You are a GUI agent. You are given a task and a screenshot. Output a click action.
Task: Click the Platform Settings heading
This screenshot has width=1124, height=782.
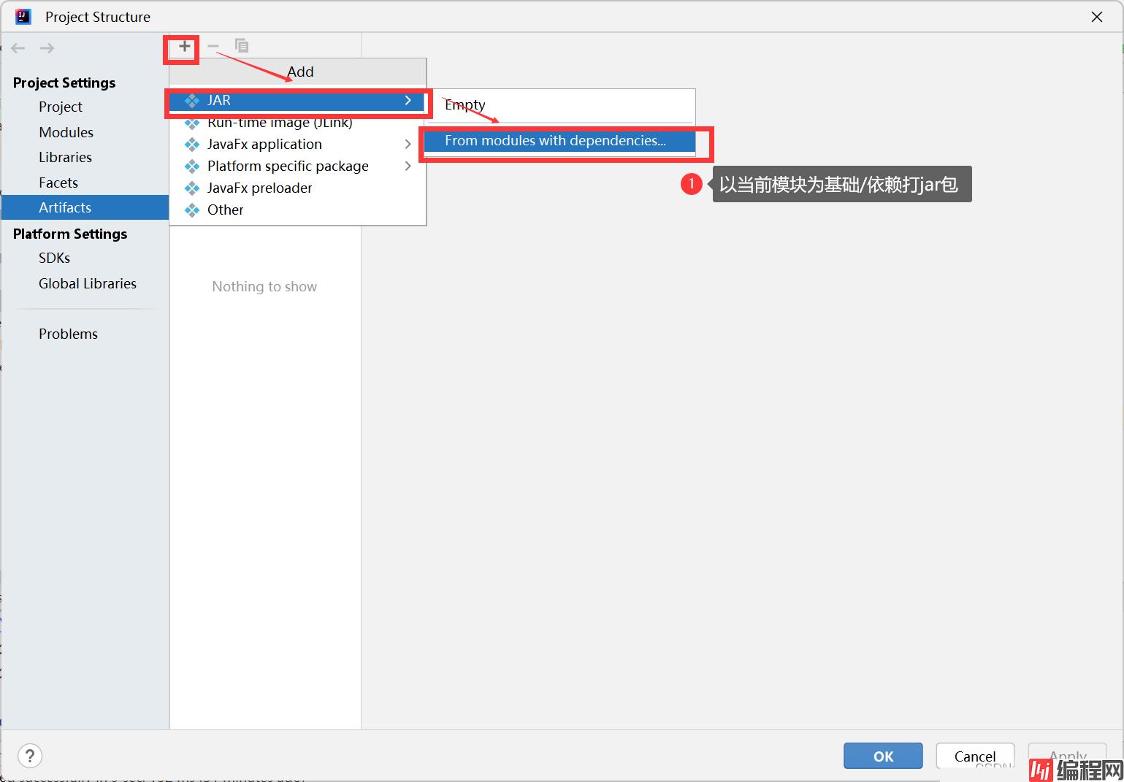(x=70, y=234)
